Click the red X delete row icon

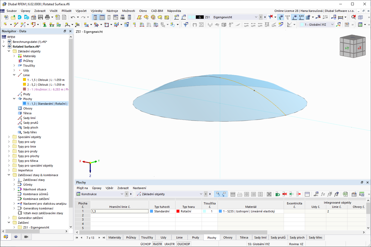click(285, 194)
